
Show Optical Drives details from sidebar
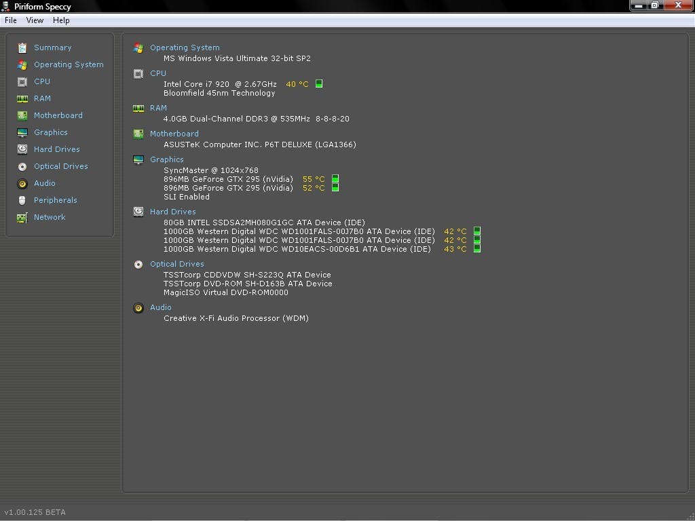tap(60, 167)
